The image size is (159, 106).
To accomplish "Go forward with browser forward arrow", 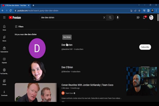I will click(7, 11).
